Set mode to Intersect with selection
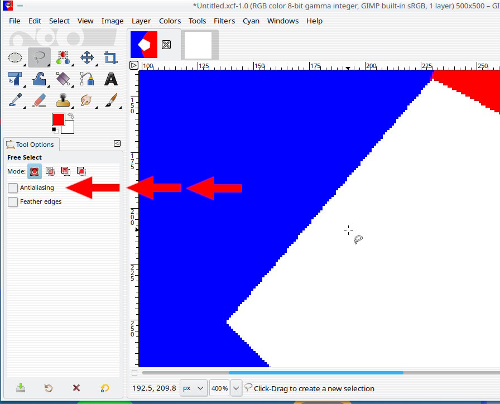 [x=81, y=171]
